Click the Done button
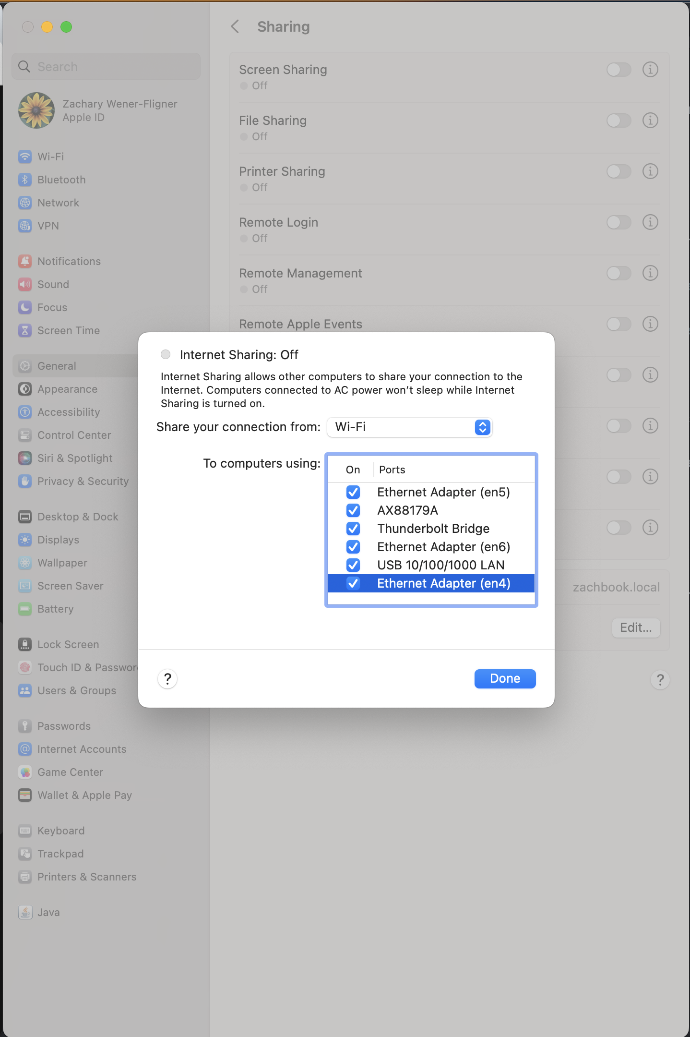The image size is (690, 1037). point(505,678)
